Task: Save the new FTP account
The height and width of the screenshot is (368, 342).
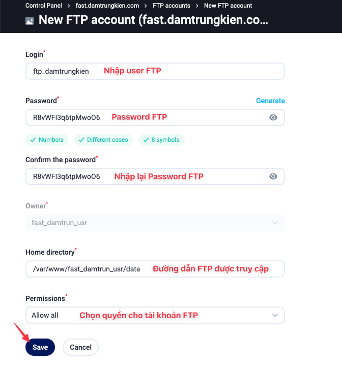Action: (40, 347)
